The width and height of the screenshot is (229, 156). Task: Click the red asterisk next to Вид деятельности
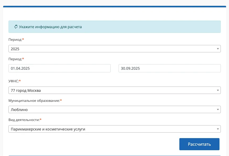pos(41,120)
